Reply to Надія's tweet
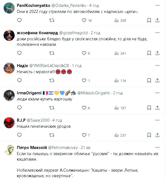 (x=19, y=81)
